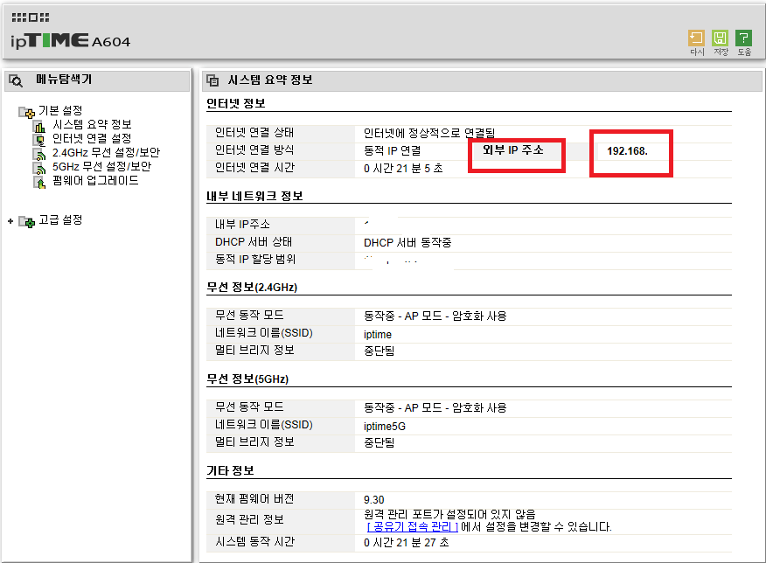The image size is (766, 563).
Task: Click the 5GHz 멀티 브리지 정보 value 중단됨
Action: pos(380,442)
